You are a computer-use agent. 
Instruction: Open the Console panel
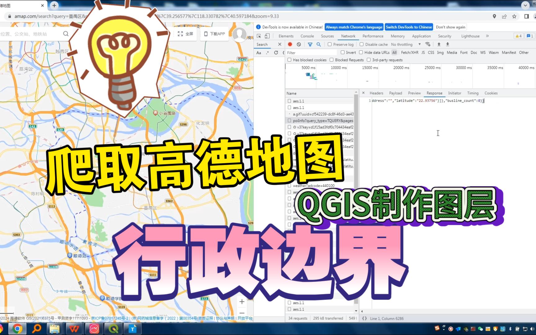[307, 36]
